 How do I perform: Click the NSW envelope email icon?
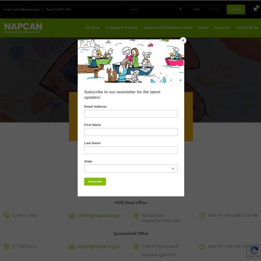pyautogui.click(x=72, y=216)
